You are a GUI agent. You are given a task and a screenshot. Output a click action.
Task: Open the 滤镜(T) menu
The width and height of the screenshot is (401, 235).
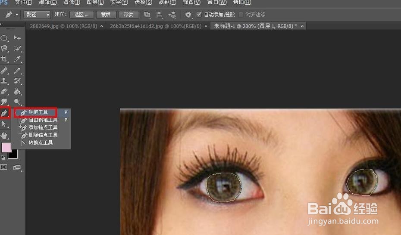pos(167,2)
